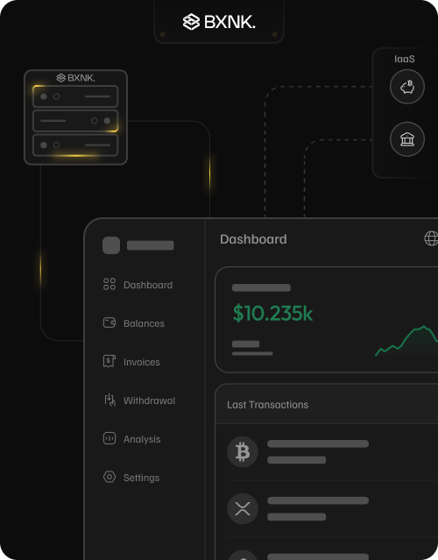Click the bottom server rack unit
Viewport: 438px width, 560px height.
pos(75,145)
